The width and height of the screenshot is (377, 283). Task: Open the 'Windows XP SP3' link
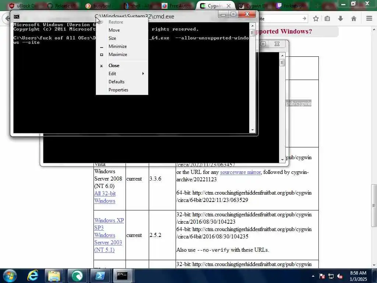pos(109,224)
